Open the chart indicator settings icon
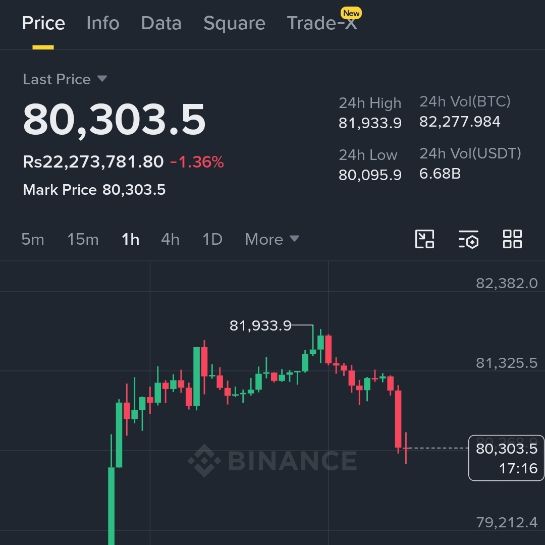Viewport: 545px width, 545px height. pyautogui.click(x=468, y=239)
